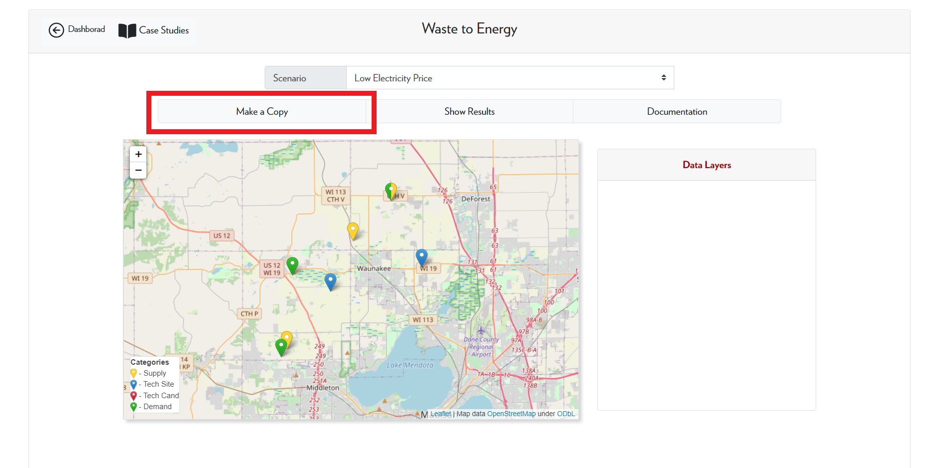Click blue Tech Site marker southwest of Waunakee

(x=330, y=281)
